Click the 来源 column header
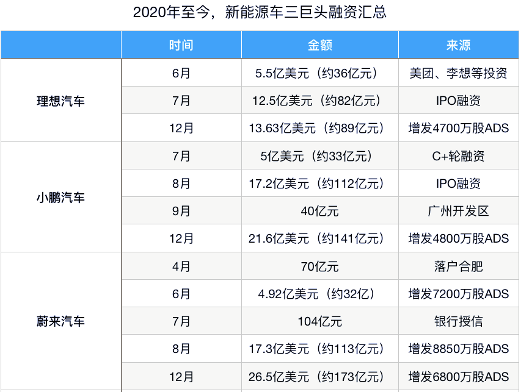 coord(458,46)
